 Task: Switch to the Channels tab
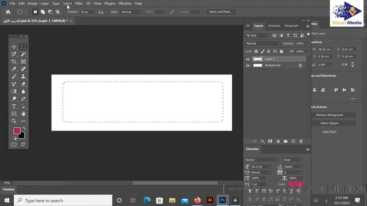pyautogui.click(x=274, y=26)
